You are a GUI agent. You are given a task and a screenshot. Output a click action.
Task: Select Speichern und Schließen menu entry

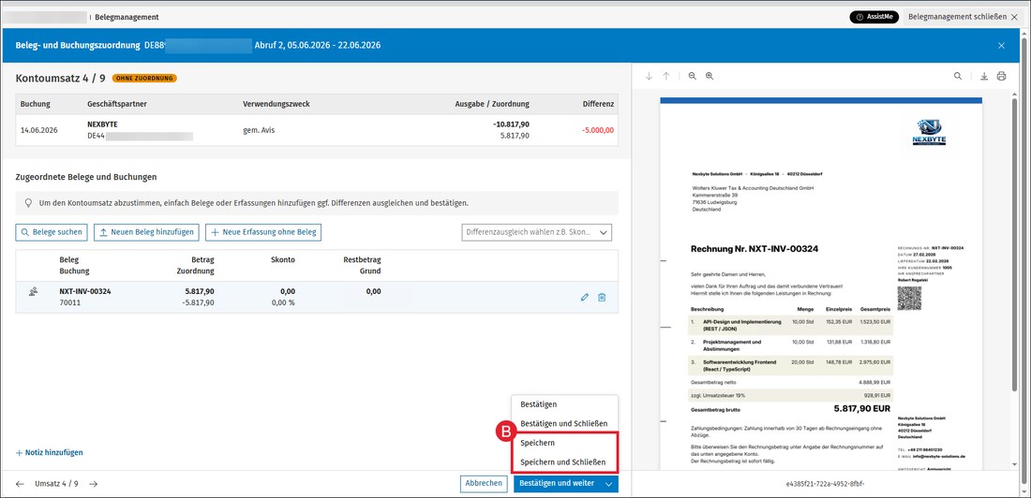[x=564, y=462]
